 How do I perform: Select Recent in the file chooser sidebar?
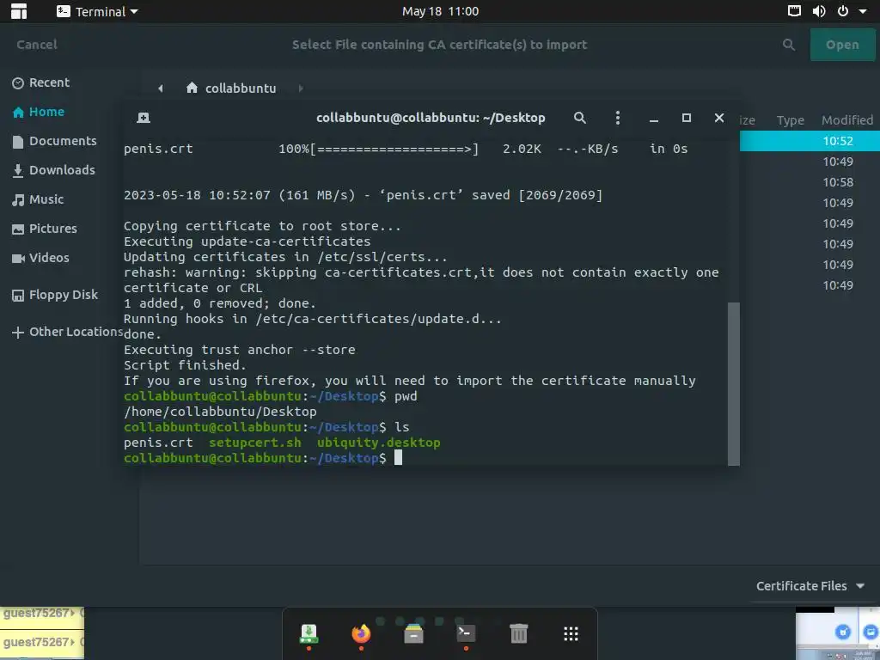pyautogui.click(x=41, y=82)
